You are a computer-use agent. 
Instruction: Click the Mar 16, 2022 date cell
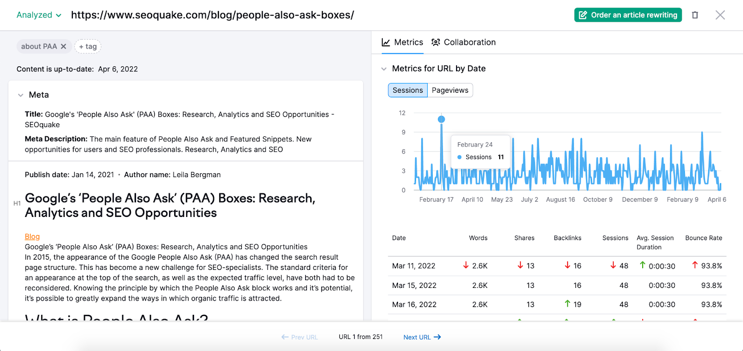(x=414, y=305)
